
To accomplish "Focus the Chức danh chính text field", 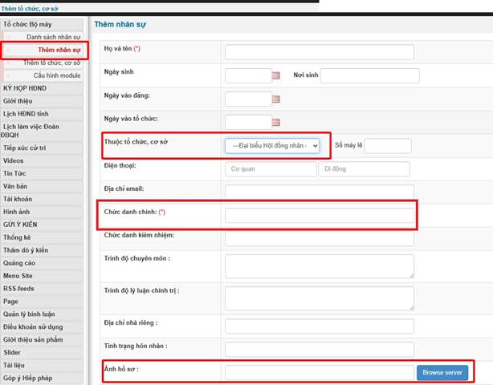I will click(319, 215).
